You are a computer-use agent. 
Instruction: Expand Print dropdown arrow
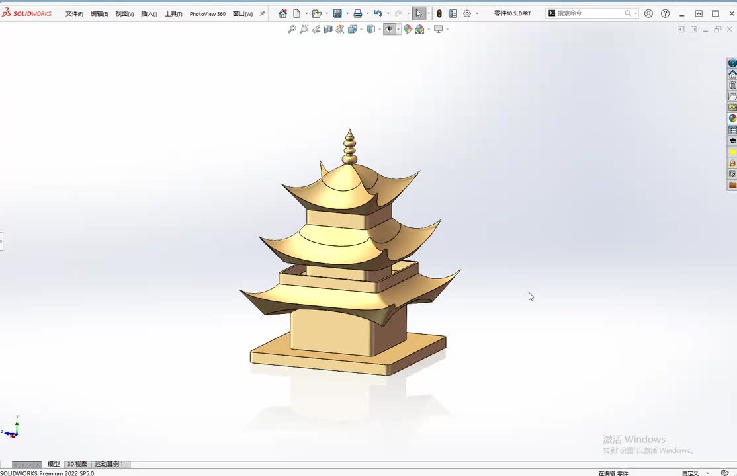pyautogui.click(x=368, y=14)
